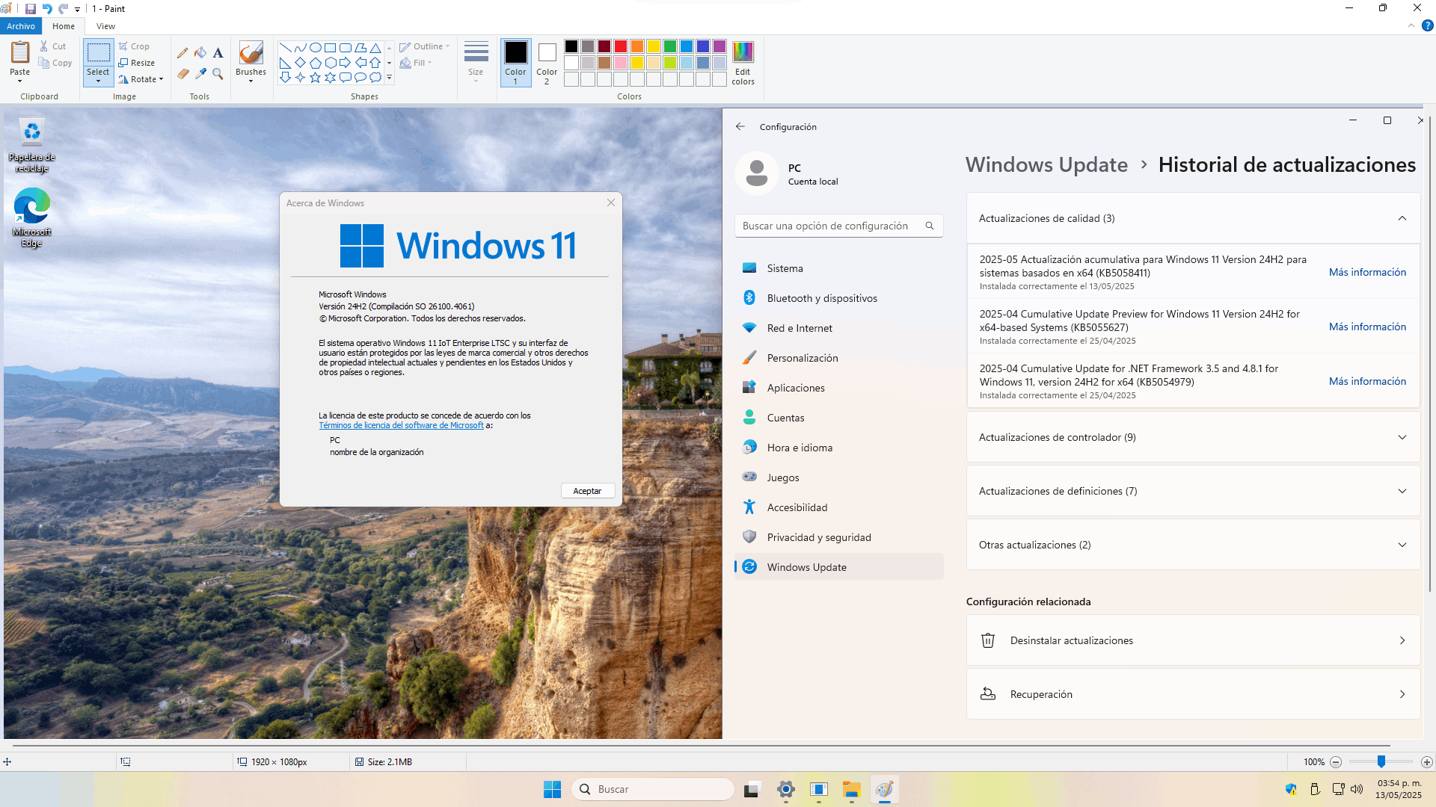The height and width of the screenshot is (807, 1436).
Task: Select the Text tool
Action: point(218,53)
